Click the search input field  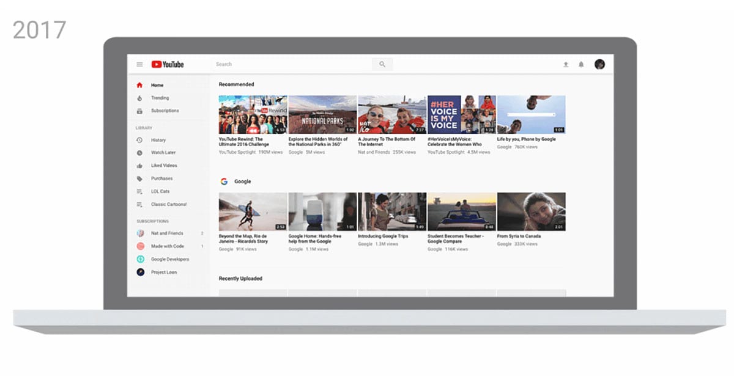pos(275,64)
